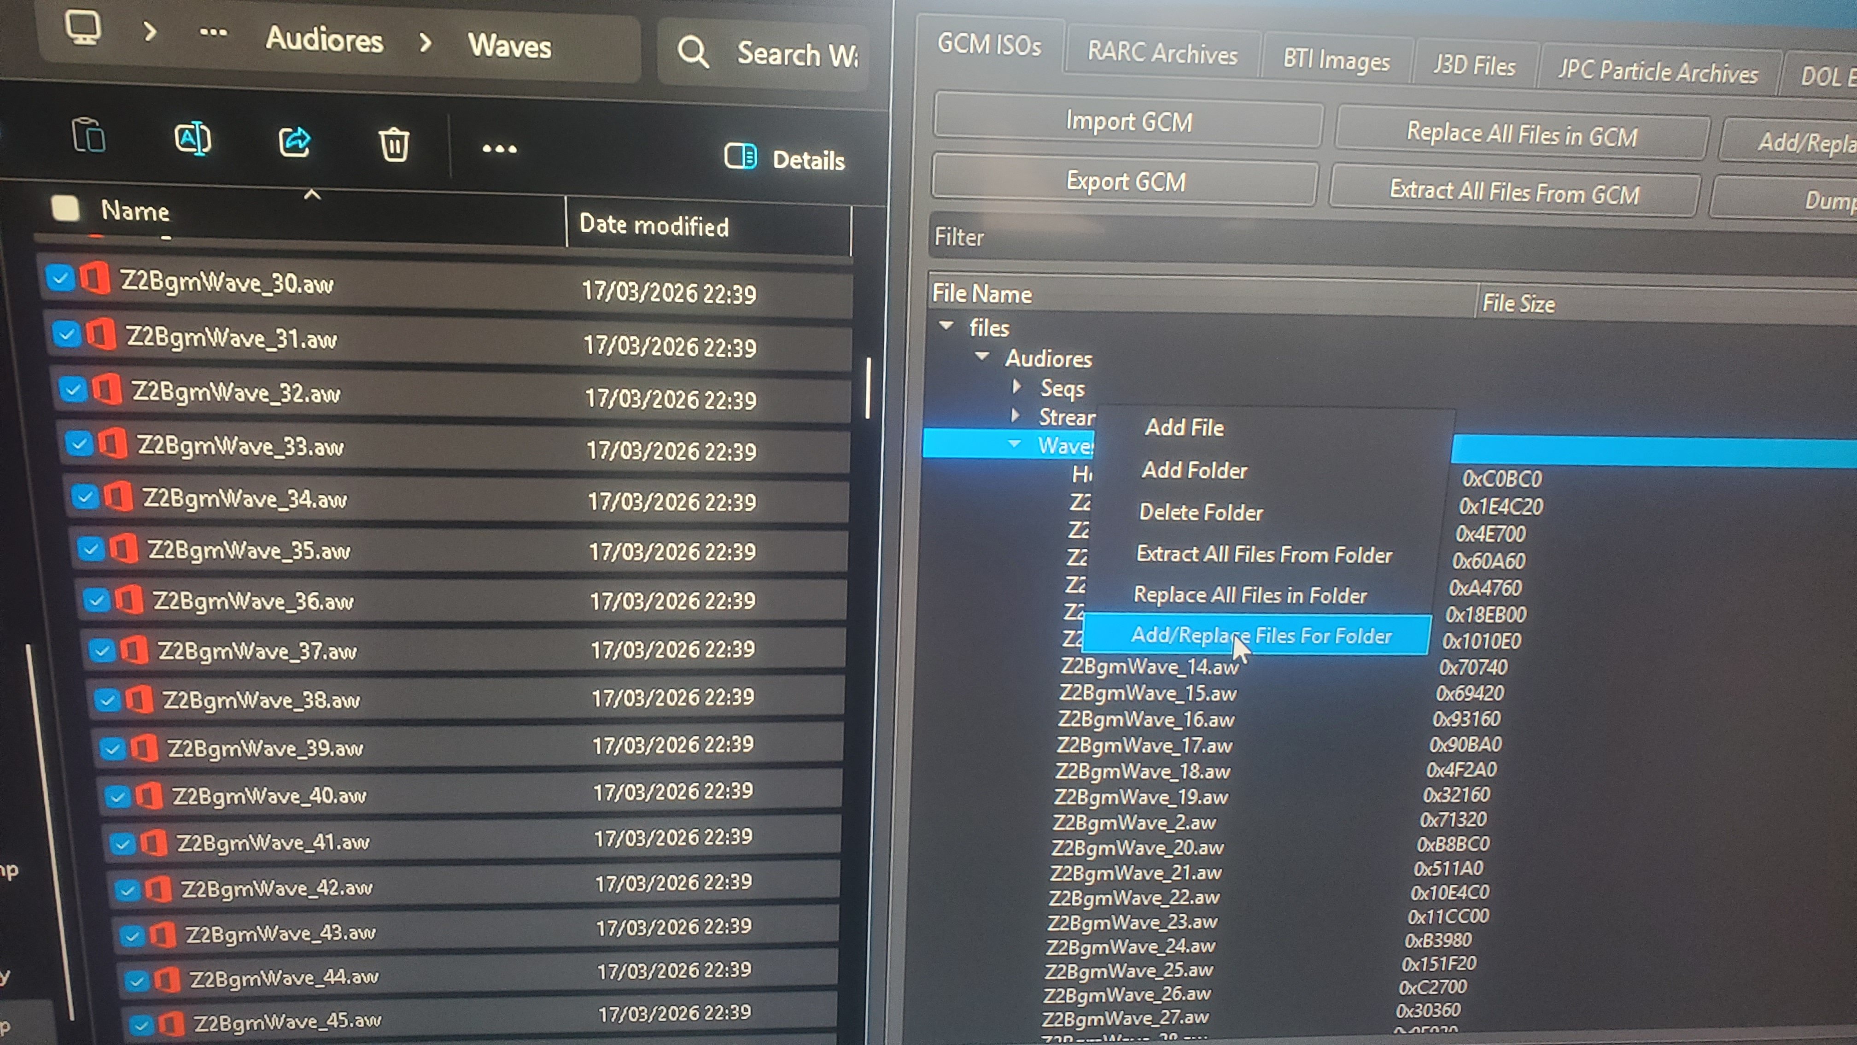
Task: Toggle the select-all checkbox in Name header
Action: click(x=65, y=208)
